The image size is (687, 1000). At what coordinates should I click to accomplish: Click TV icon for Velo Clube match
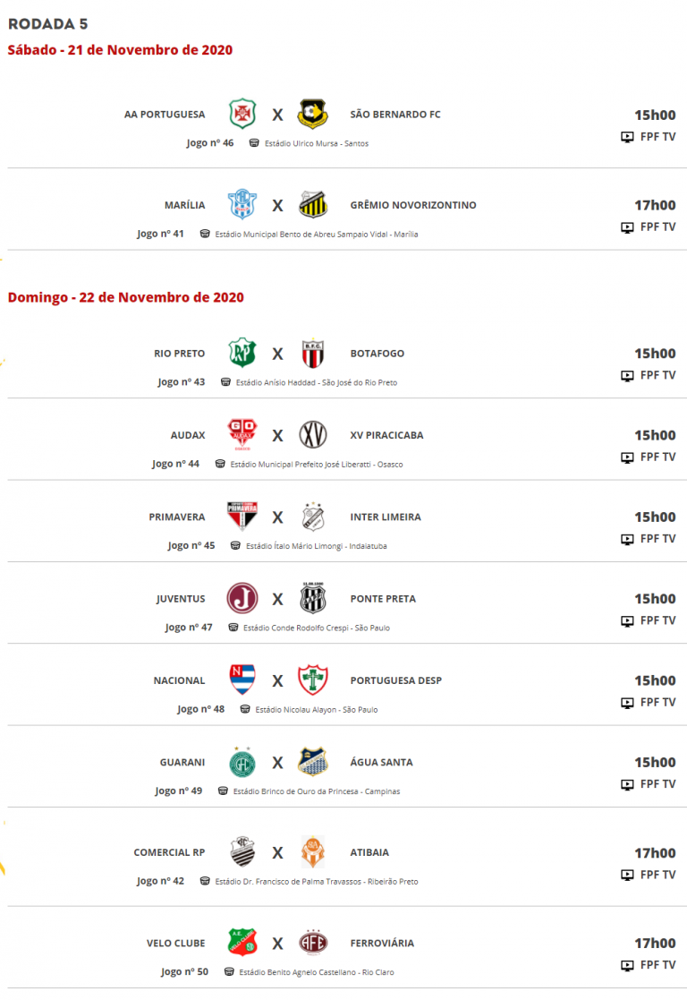pos(628,966)
